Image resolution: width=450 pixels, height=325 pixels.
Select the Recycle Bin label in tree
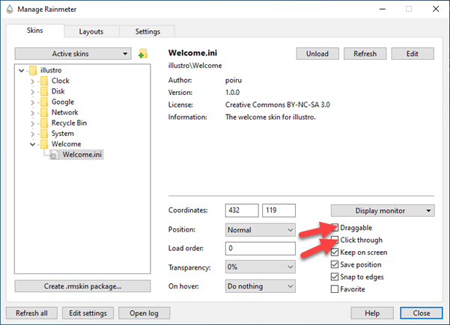(69, 123)
